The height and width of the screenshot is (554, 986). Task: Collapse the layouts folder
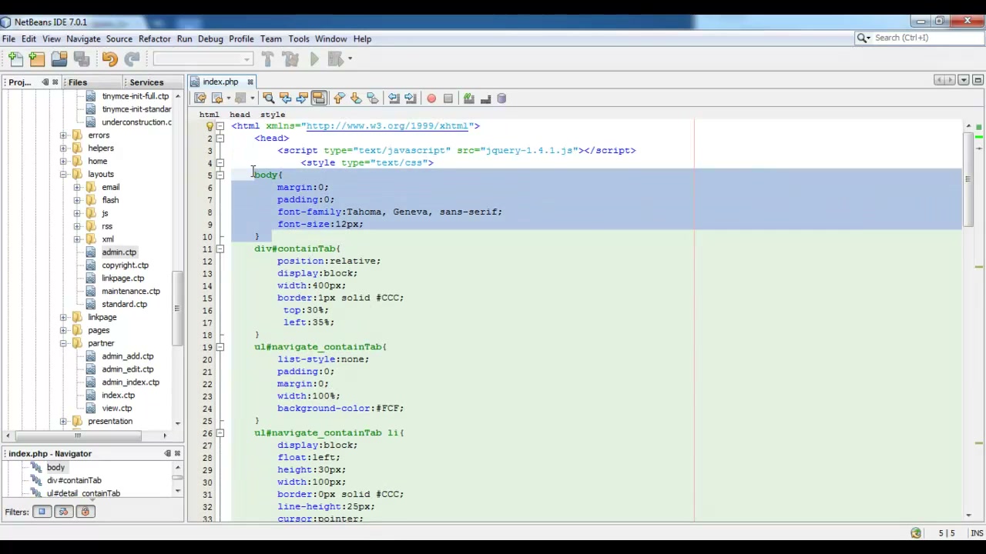pyautogui.click(x=63, y=175)
